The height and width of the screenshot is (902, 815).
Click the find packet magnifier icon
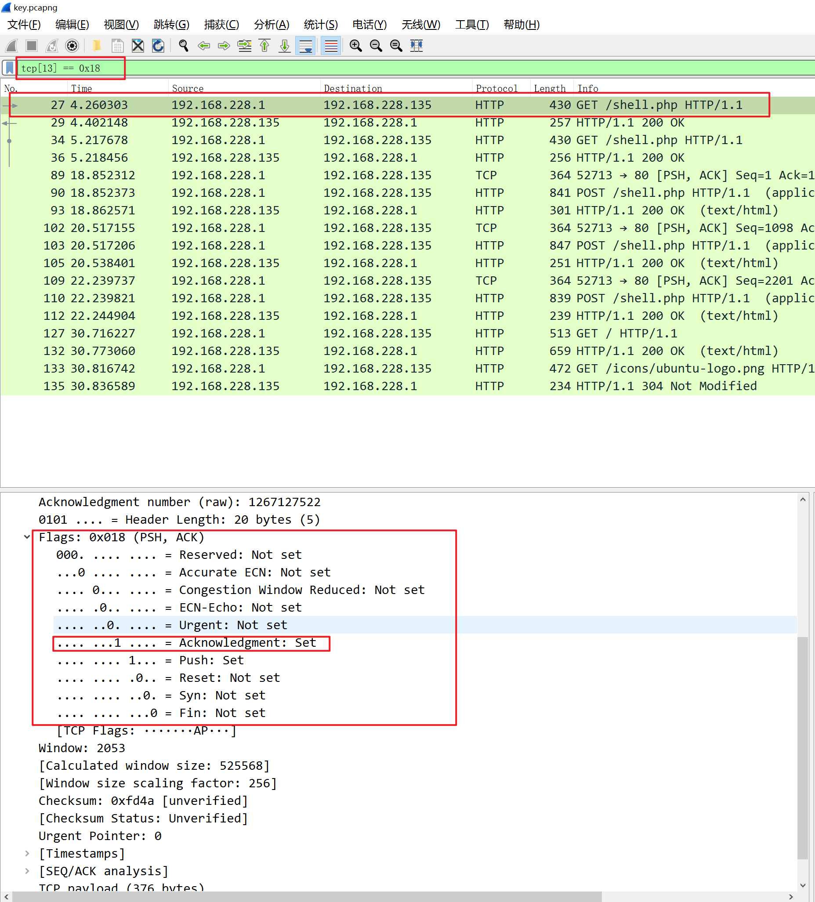[x=183, y=46]
